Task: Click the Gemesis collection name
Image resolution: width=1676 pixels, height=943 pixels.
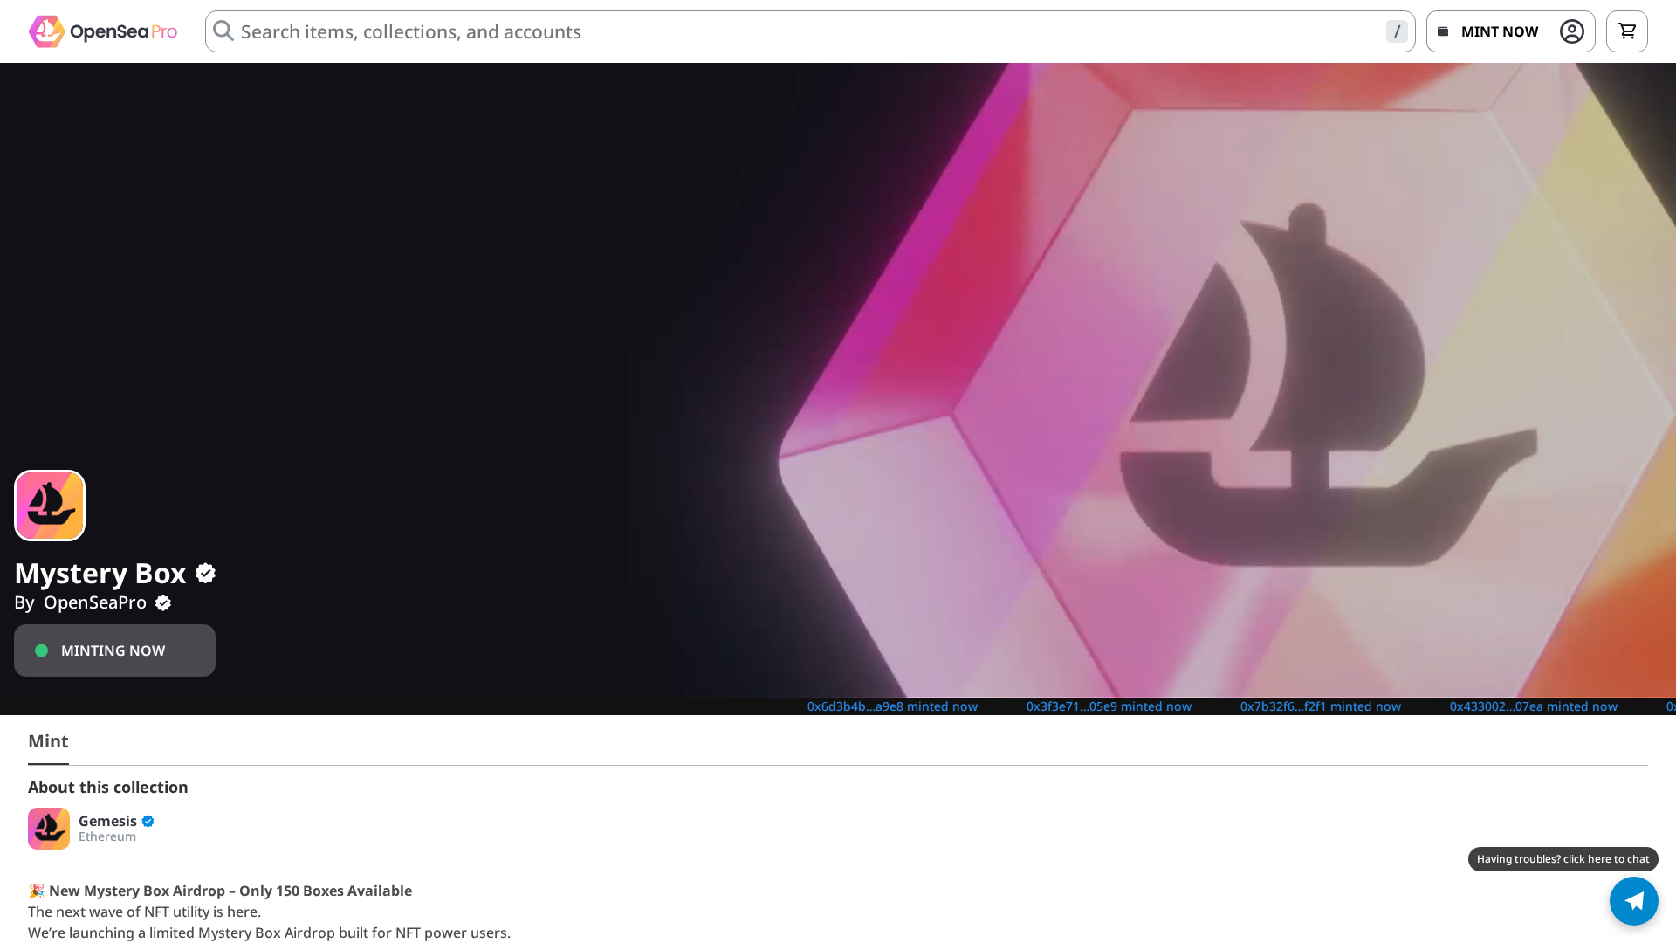Action: point(107,821)
